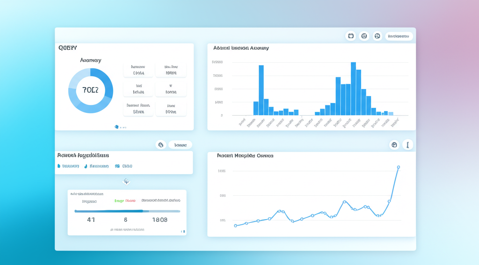
Task: Click the pill-shaped button in top-right corner
Action: (x=399, y=36)
